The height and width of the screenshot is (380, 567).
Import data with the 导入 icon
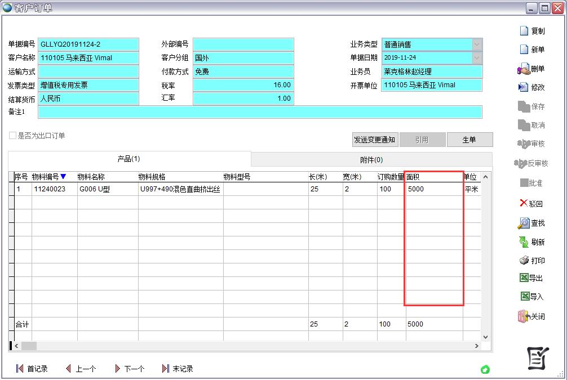[x=524, y=297]
